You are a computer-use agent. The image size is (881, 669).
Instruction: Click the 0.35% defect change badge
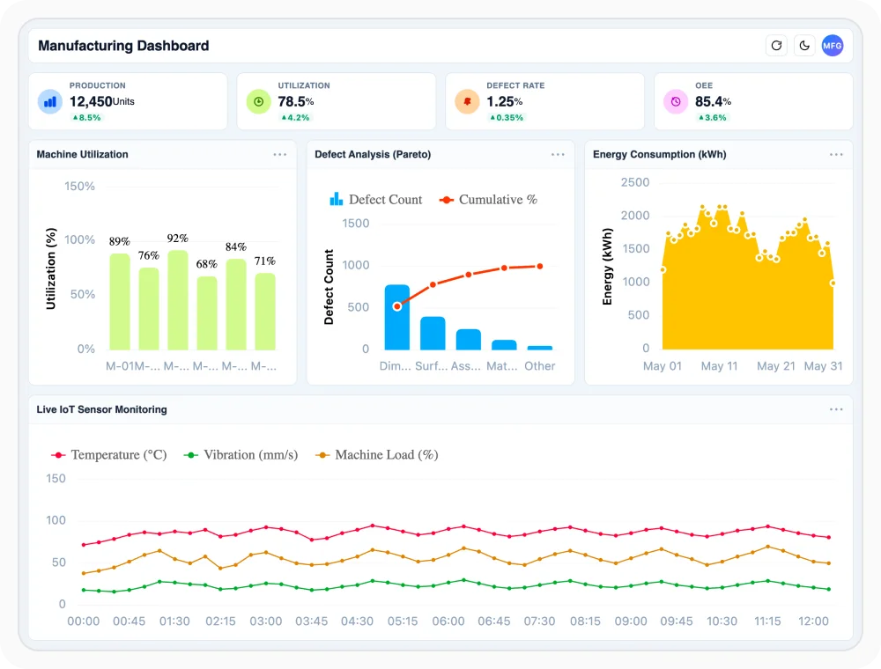(507, 117)
